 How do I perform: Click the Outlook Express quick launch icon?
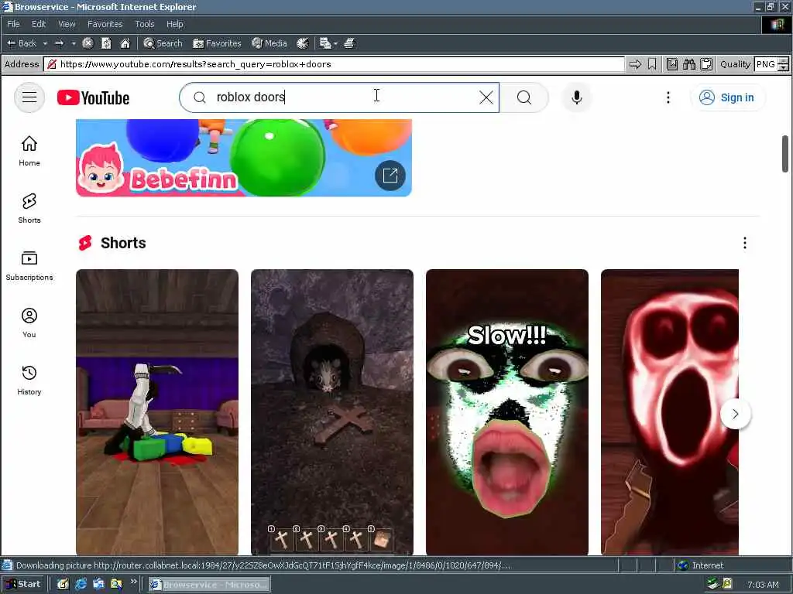tap(98, 585)
